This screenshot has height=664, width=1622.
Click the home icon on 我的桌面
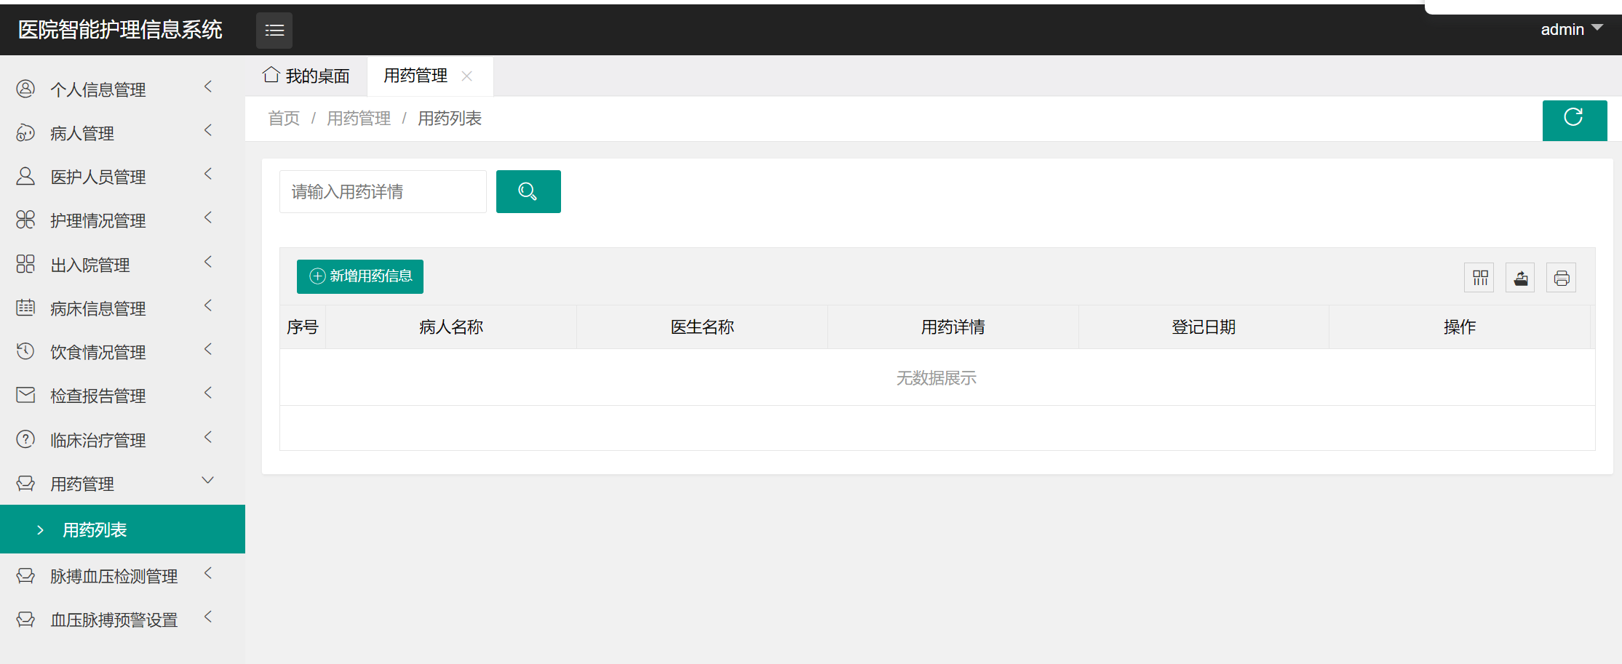tap(271, 75)
